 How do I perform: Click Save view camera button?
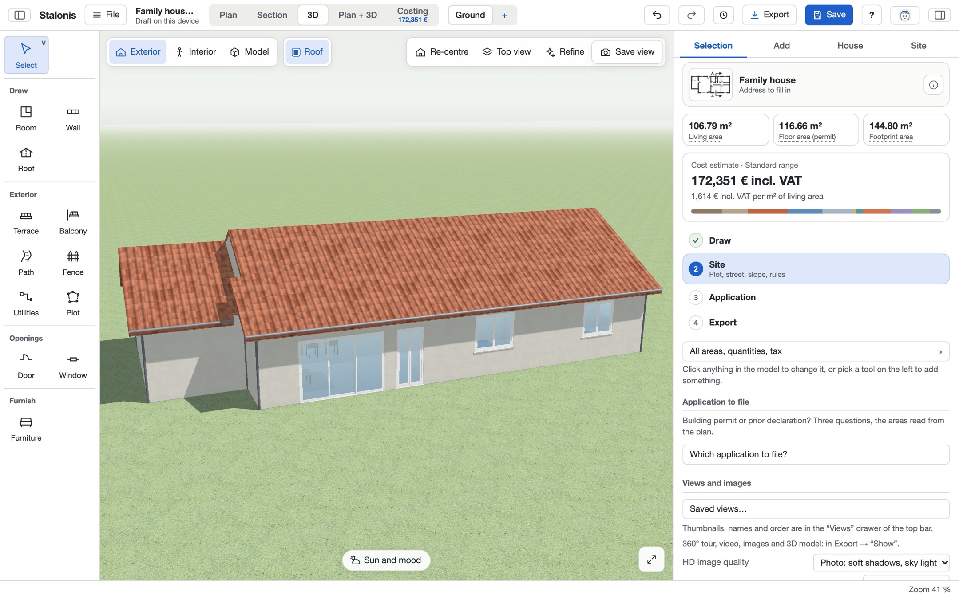point(627,52)
